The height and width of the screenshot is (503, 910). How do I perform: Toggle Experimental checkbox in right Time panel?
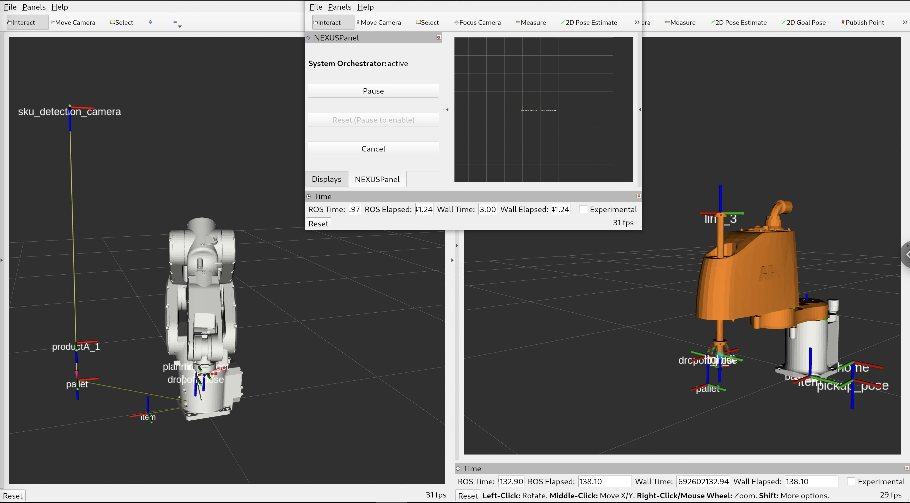point(851,482)
